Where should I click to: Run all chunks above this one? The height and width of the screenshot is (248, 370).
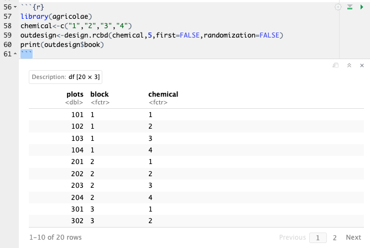tap(350, 7)
